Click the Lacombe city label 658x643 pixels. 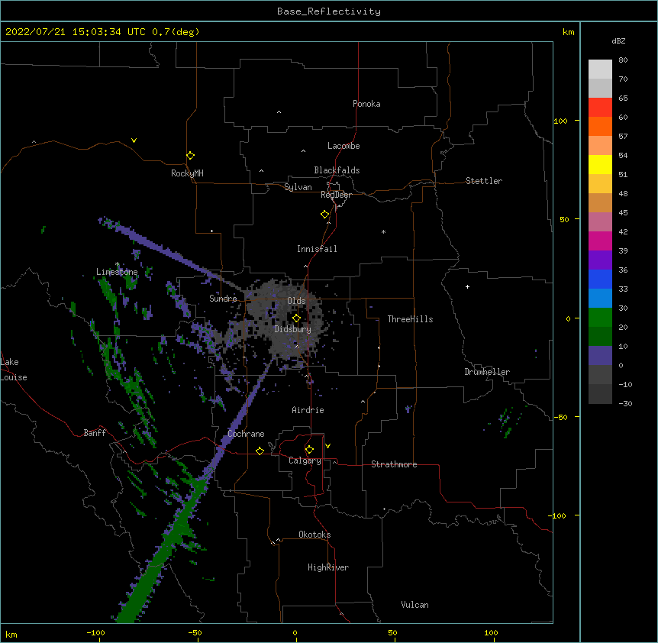click(344, 146)
